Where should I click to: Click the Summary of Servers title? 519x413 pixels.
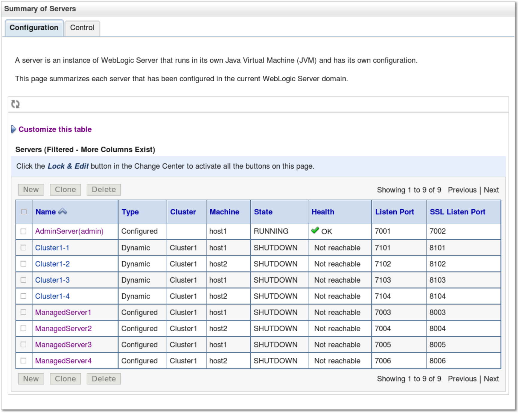40,9
